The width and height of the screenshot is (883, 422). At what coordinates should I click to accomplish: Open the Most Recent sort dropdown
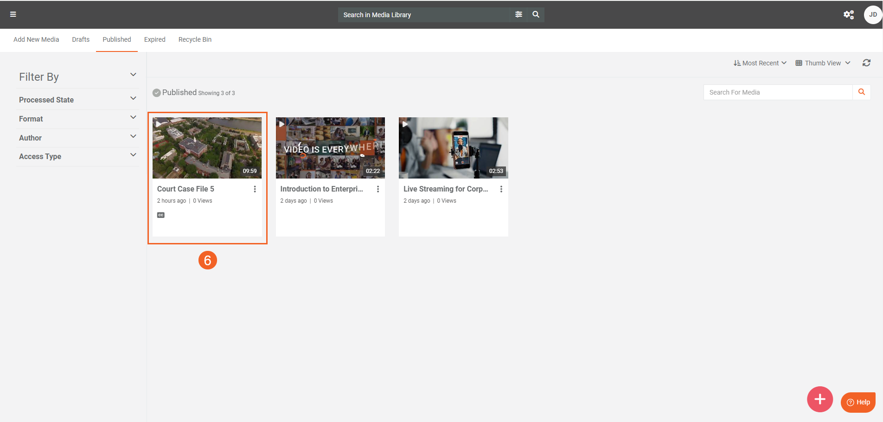(x=760, y=63)
